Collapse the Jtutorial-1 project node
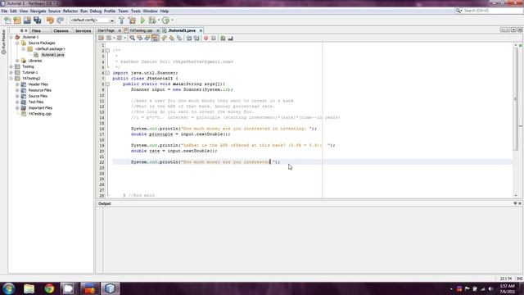Viewport: 524px width, 295px height. 11,37
